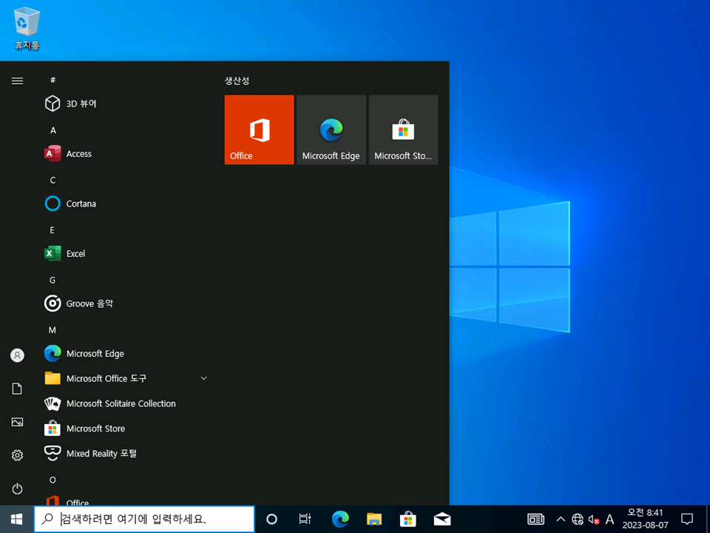Click the chevron next to Microsoft Office 도구
This screenshot has height=533, width=710.
[204, 378]
